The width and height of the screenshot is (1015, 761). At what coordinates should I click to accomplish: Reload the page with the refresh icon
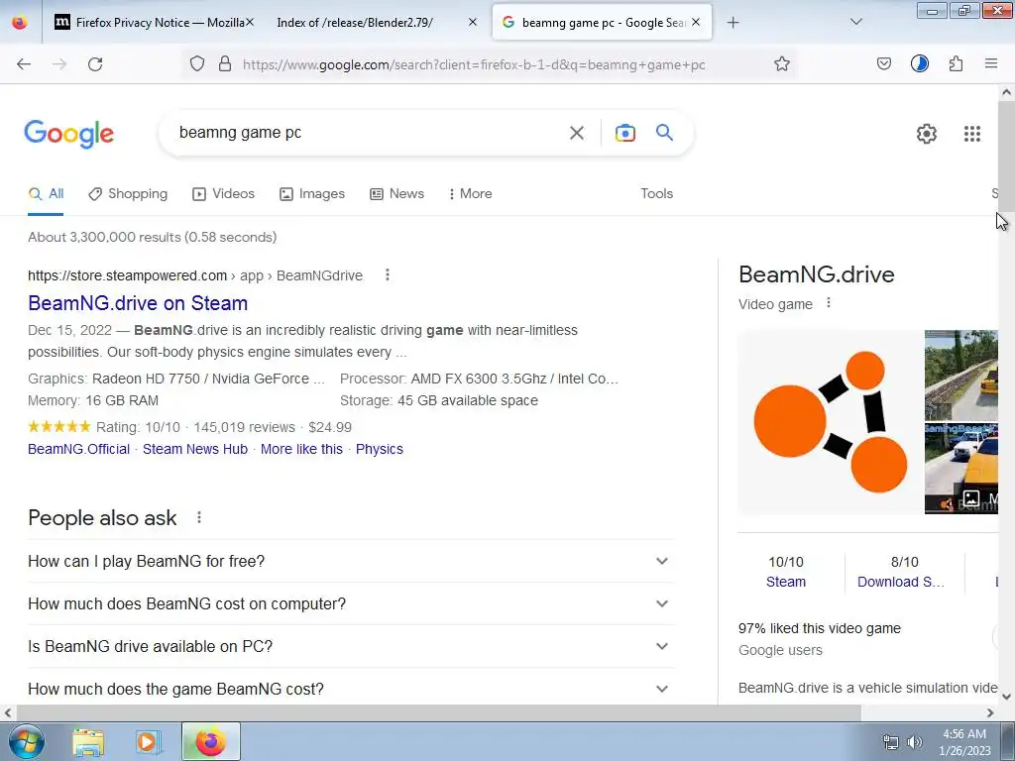point(95,64)
